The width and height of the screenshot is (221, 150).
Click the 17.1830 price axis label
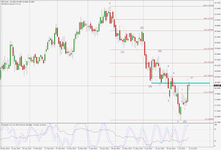217,111
